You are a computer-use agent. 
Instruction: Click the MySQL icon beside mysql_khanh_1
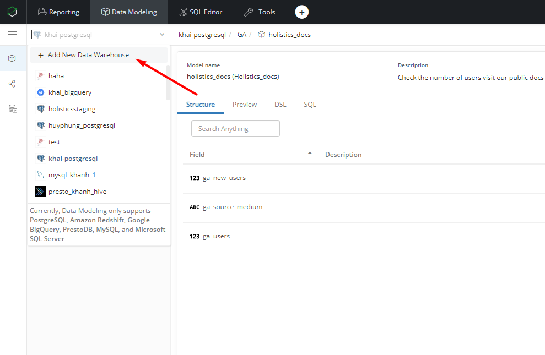click(41, 175)
